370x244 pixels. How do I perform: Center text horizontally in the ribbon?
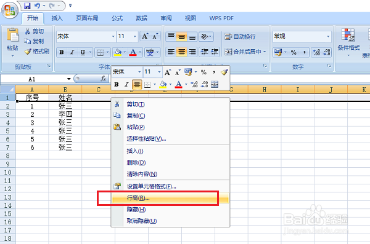point(181,52)
